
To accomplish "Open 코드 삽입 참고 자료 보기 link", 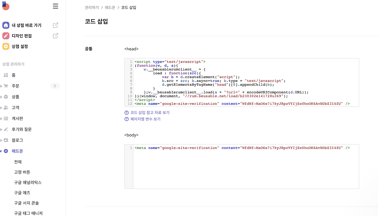I will [x=150, y=113].
